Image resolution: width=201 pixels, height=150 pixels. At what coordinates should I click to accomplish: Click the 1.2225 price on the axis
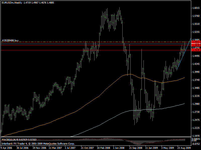pyautogui.click(x=196, y=128)
